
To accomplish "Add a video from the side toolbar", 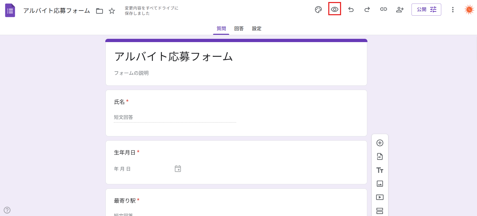I will (380, 197).
